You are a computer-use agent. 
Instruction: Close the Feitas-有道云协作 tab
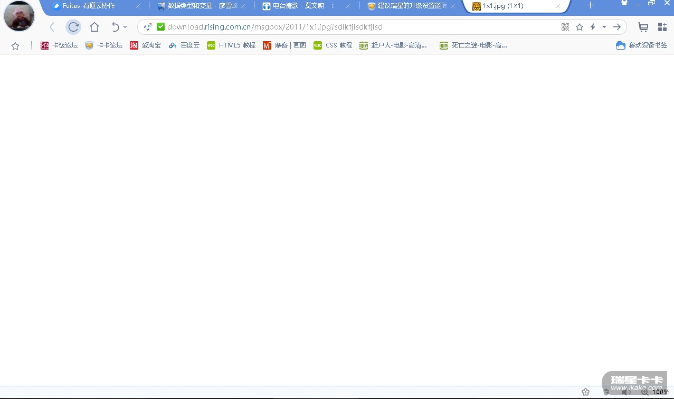(138, 6)
